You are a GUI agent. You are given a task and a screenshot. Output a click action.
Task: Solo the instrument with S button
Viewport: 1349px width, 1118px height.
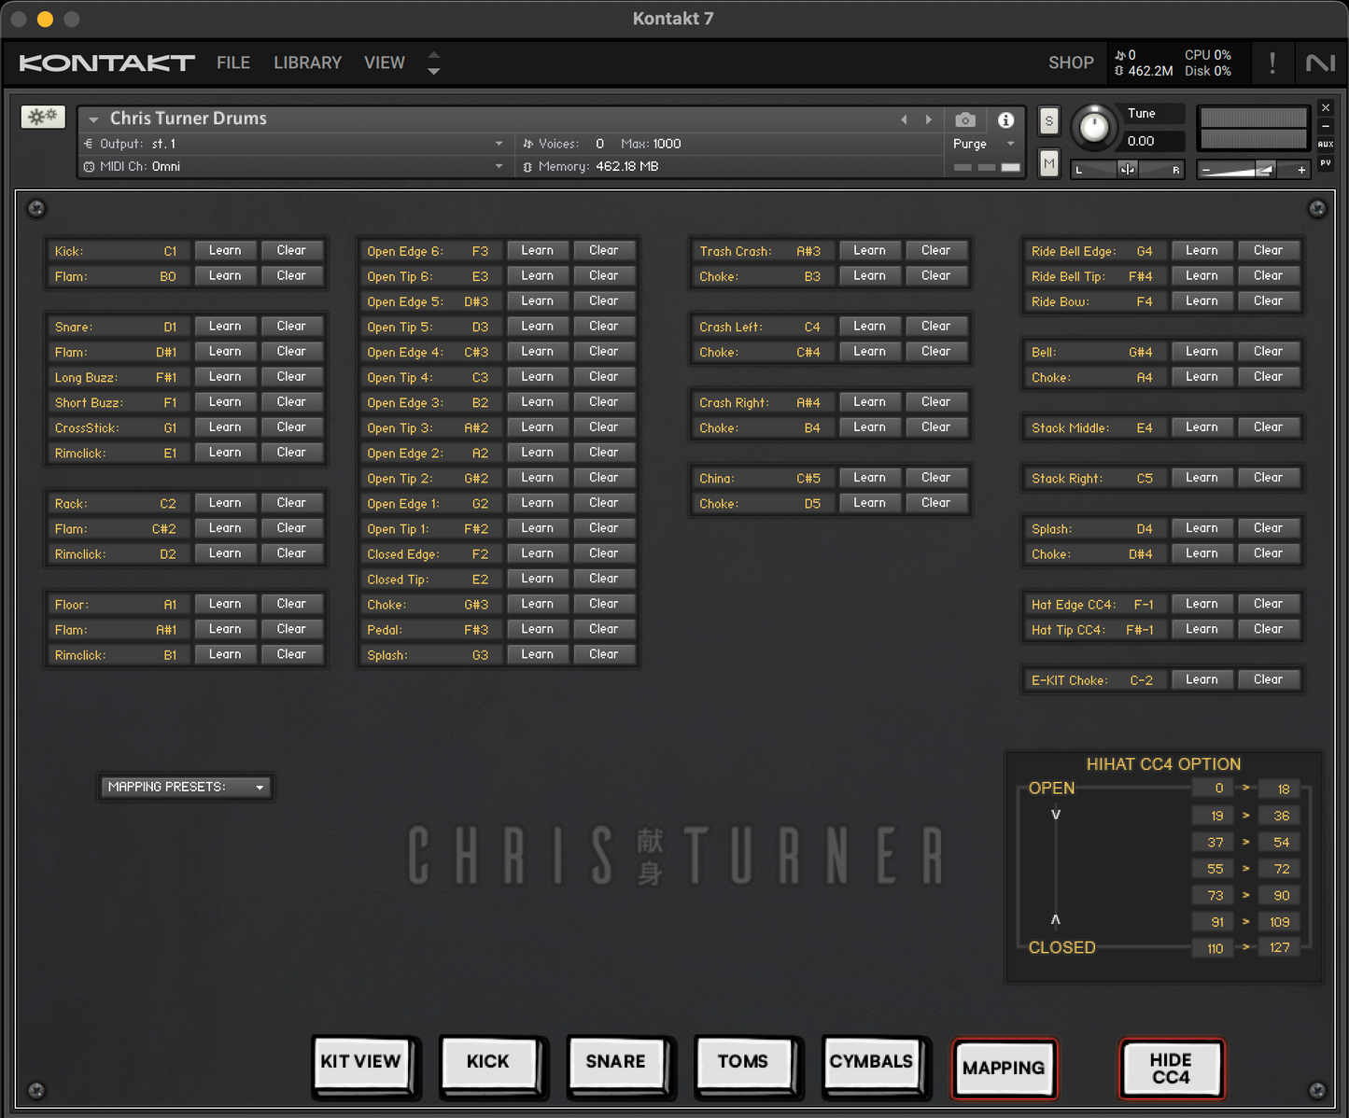[x=1049, y=120]
